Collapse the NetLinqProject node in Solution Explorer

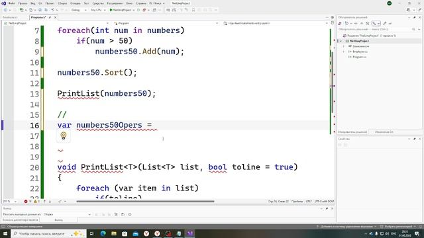(341, 41)
